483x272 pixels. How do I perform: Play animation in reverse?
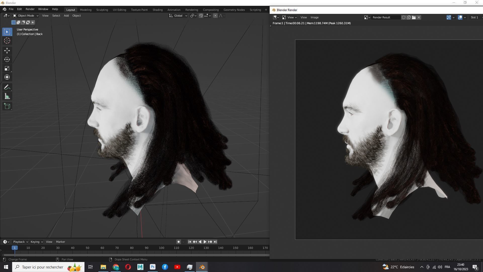pos(200,242)
